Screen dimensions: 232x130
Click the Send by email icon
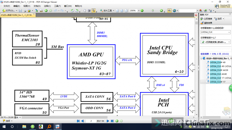pos(29,11)
